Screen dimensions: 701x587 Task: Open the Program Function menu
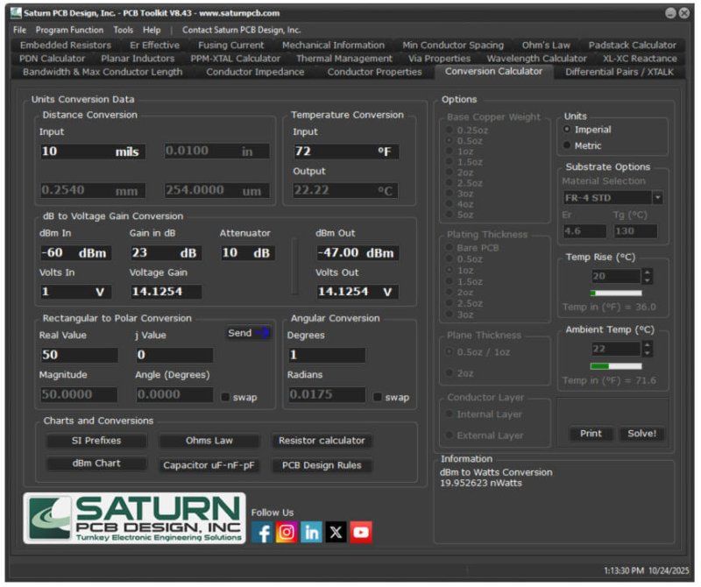69,30
